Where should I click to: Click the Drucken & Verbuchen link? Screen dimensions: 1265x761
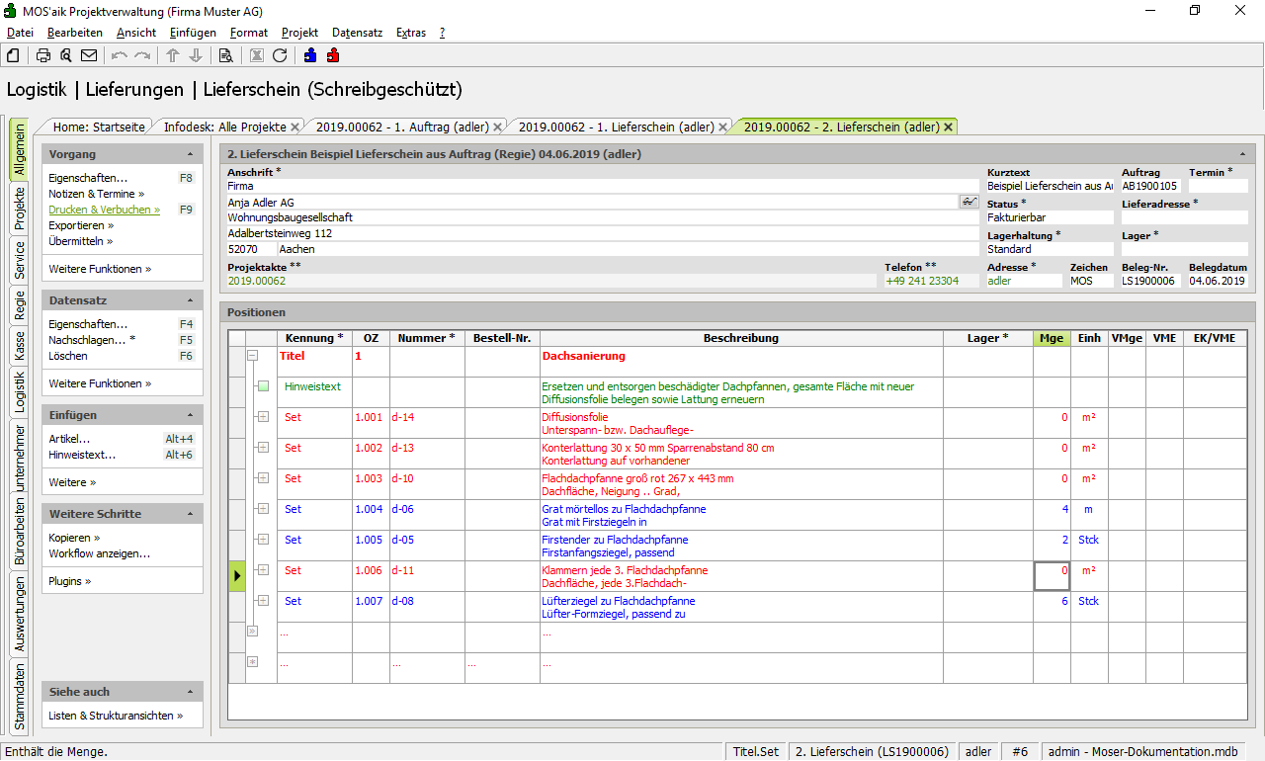coord(103,210)
